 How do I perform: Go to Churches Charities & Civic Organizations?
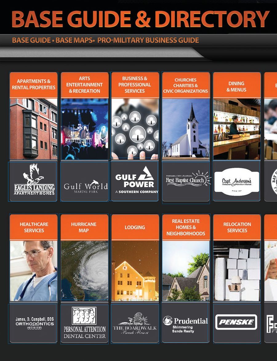tap(186, 85)
